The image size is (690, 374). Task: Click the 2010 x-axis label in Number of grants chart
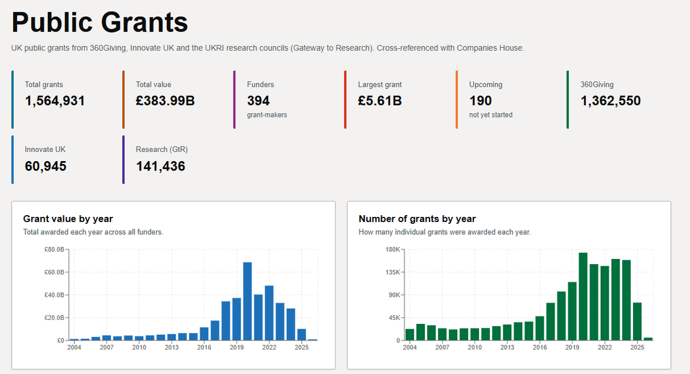474,348
